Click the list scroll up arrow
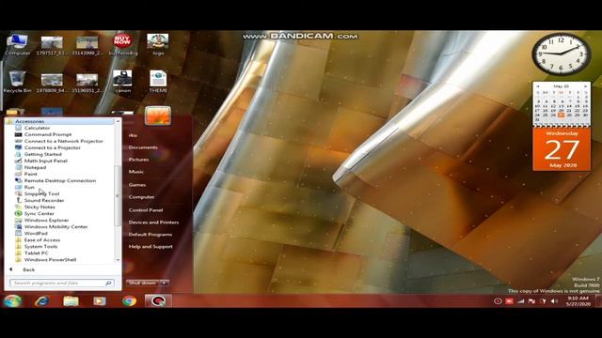 [118, 121]
